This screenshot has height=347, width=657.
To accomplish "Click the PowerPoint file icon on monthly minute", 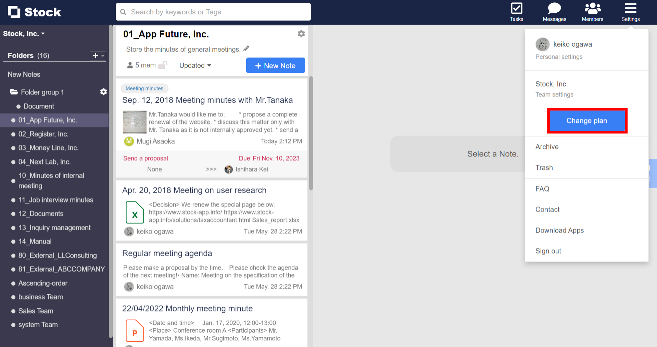I will tap(135, 330).
